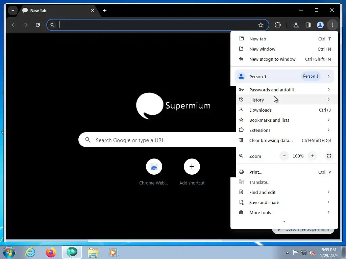Toggle fullscreen mode from Zoom row
Viewport: 346px width, 259px height.
[x=329, y=156]
